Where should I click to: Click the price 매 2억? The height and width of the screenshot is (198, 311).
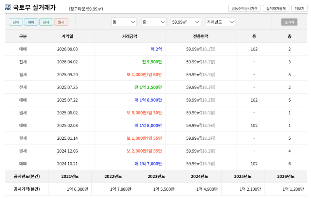[x=156, y=49]
